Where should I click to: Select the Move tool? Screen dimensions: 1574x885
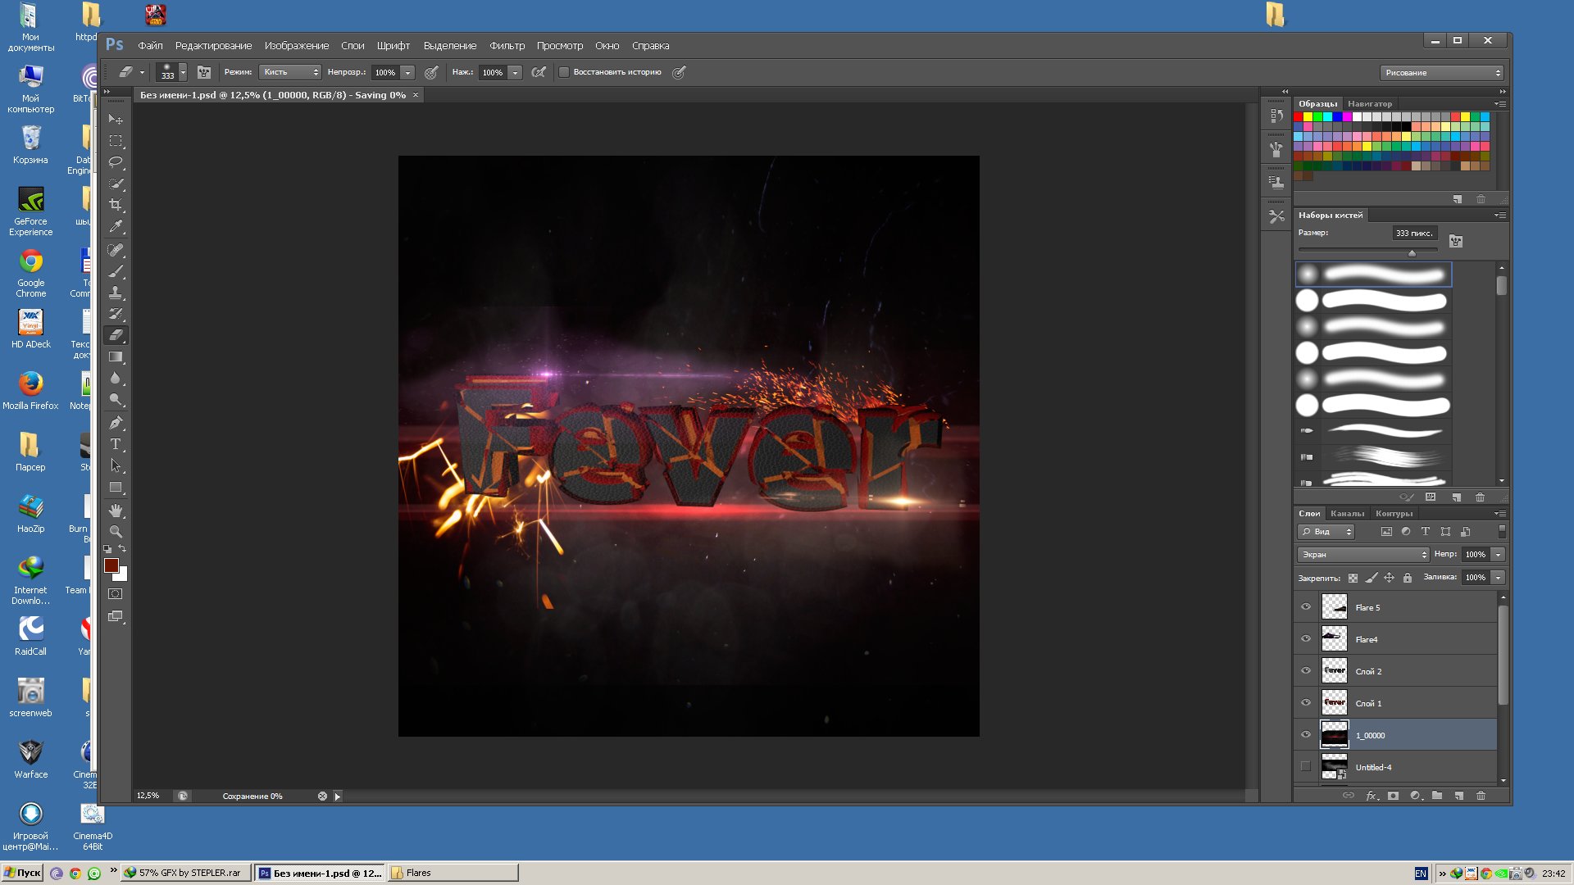coord(116,120)
